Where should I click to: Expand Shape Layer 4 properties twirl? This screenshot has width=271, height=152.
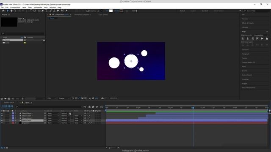11,114
